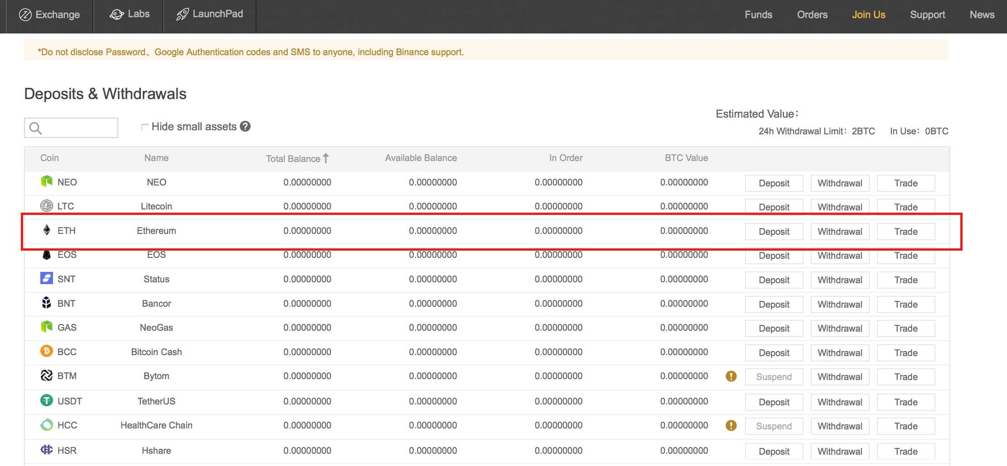The height and width of the screenshot is (466, 1007).
Task: Open the Labs menu item
Action: pyautogui.click(x=130, y=14)
